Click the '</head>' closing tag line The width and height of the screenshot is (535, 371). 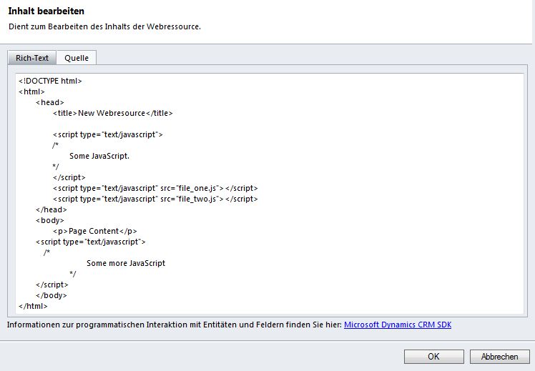(51, 209)
